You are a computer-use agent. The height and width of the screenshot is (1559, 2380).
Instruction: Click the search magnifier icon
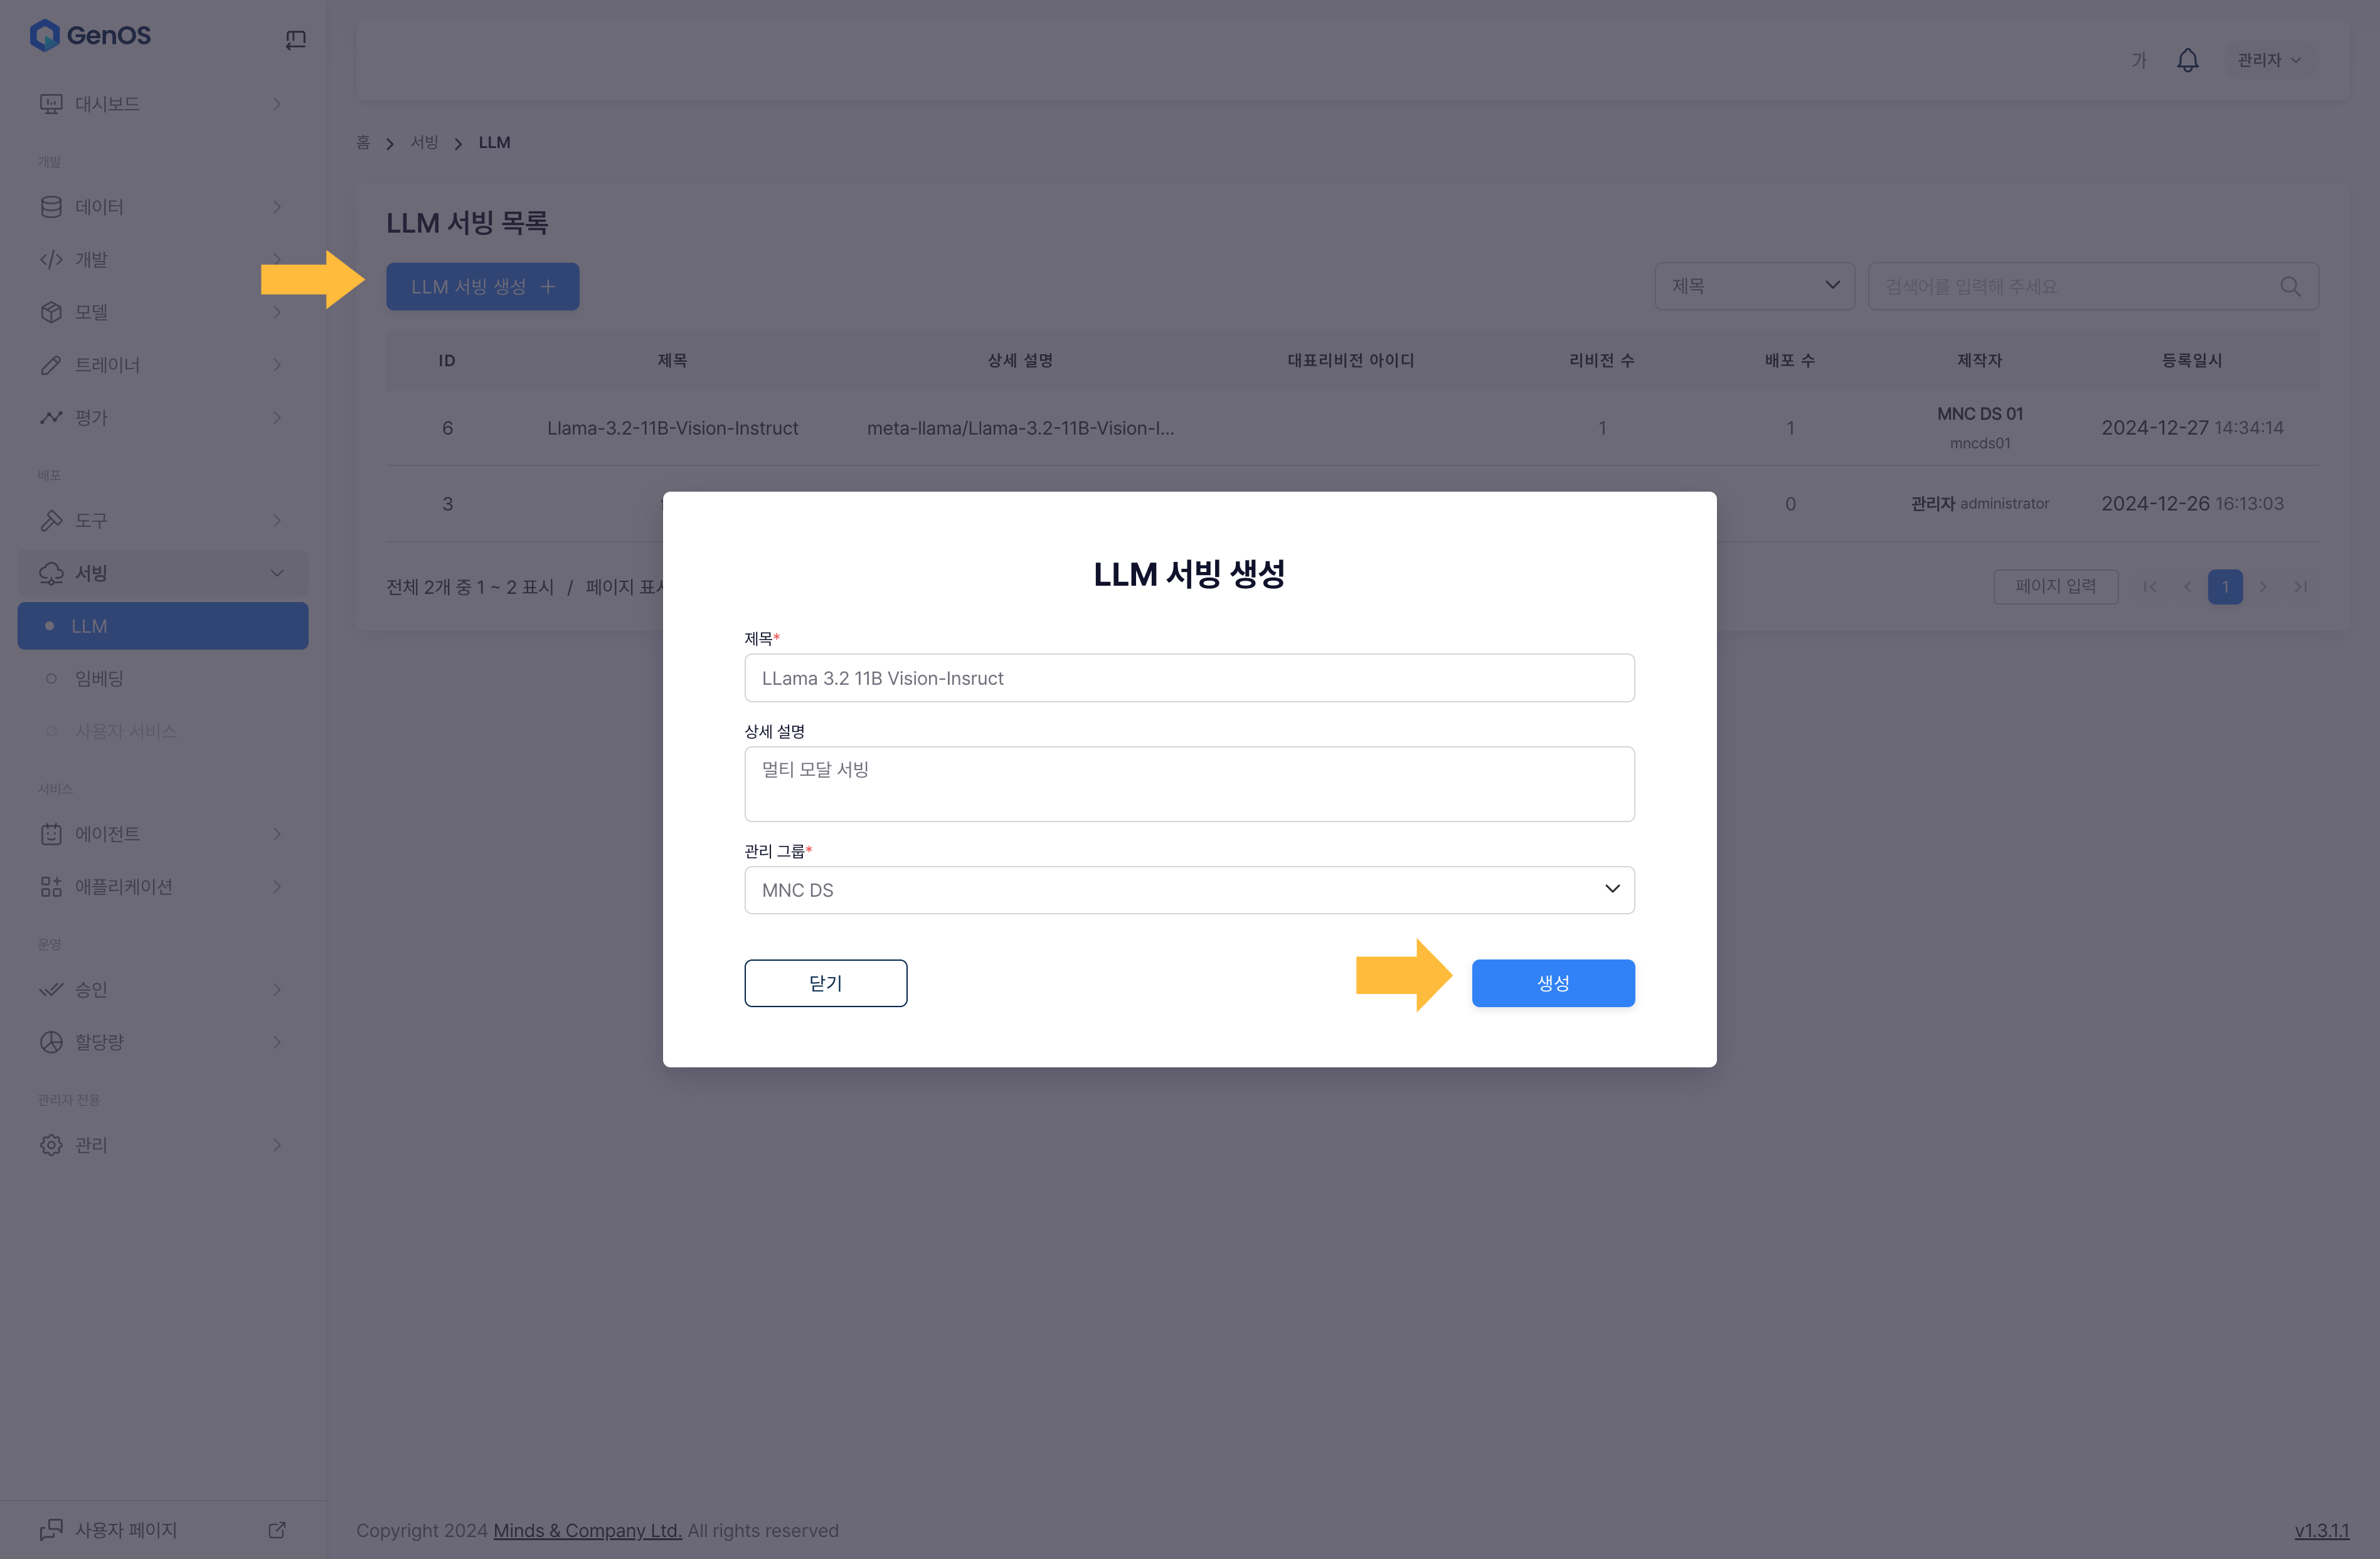[2289, 287]
